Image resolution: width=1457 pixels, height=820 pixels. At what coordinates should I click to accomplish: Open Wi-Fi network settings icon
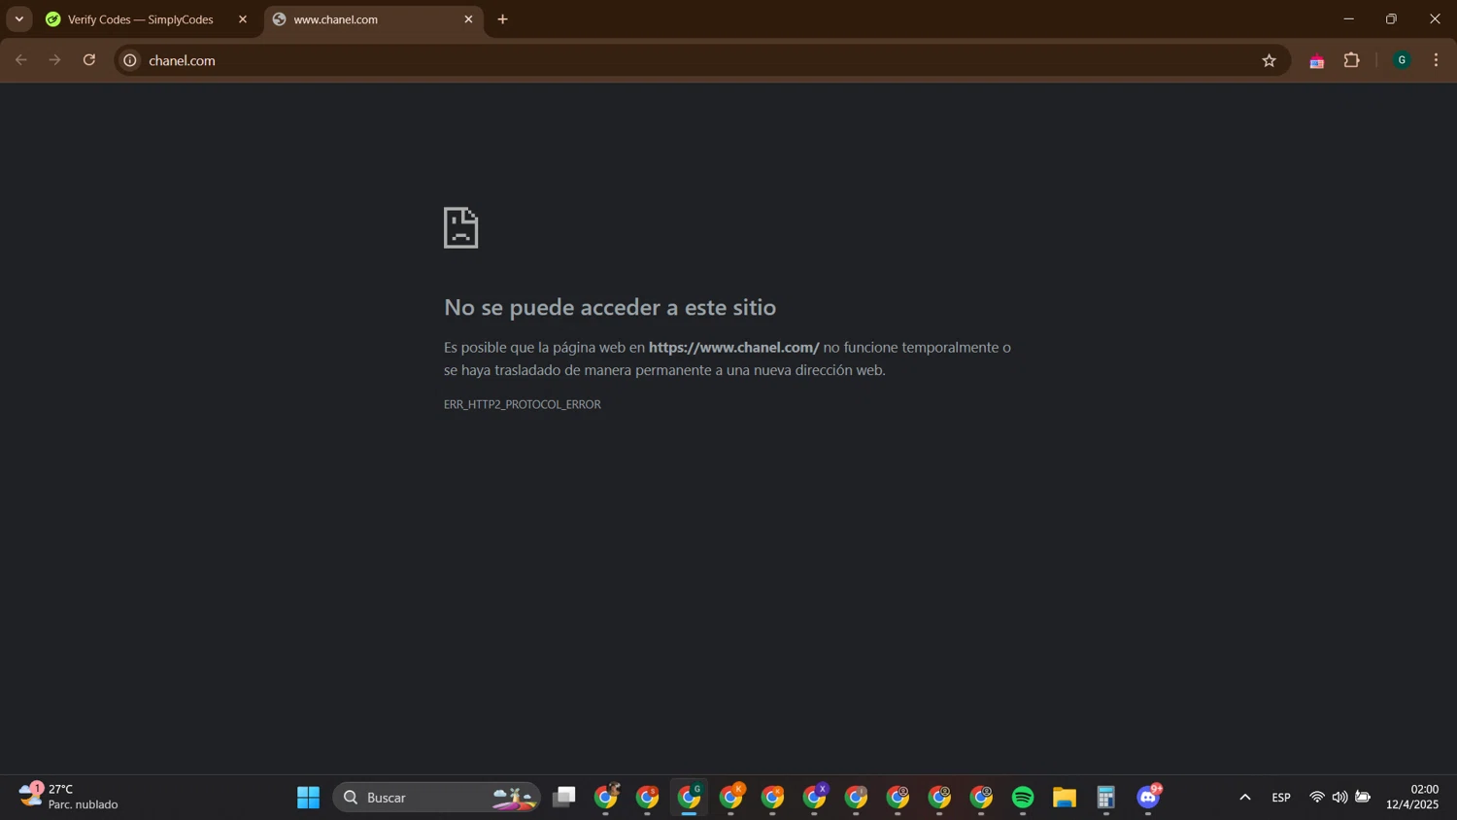tap(1317, 798)
